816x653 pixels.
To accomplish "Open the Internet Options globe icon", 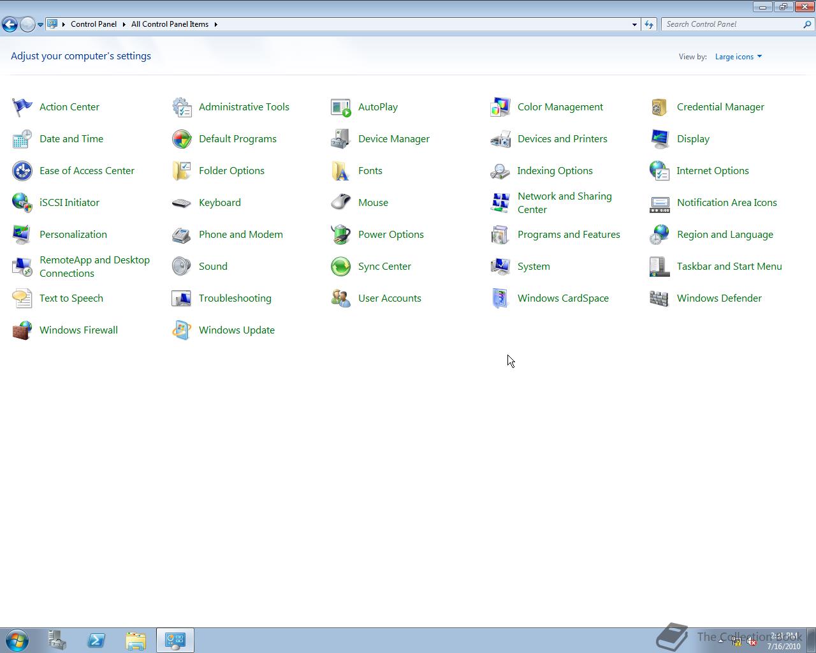I will (x=660, y=171).
